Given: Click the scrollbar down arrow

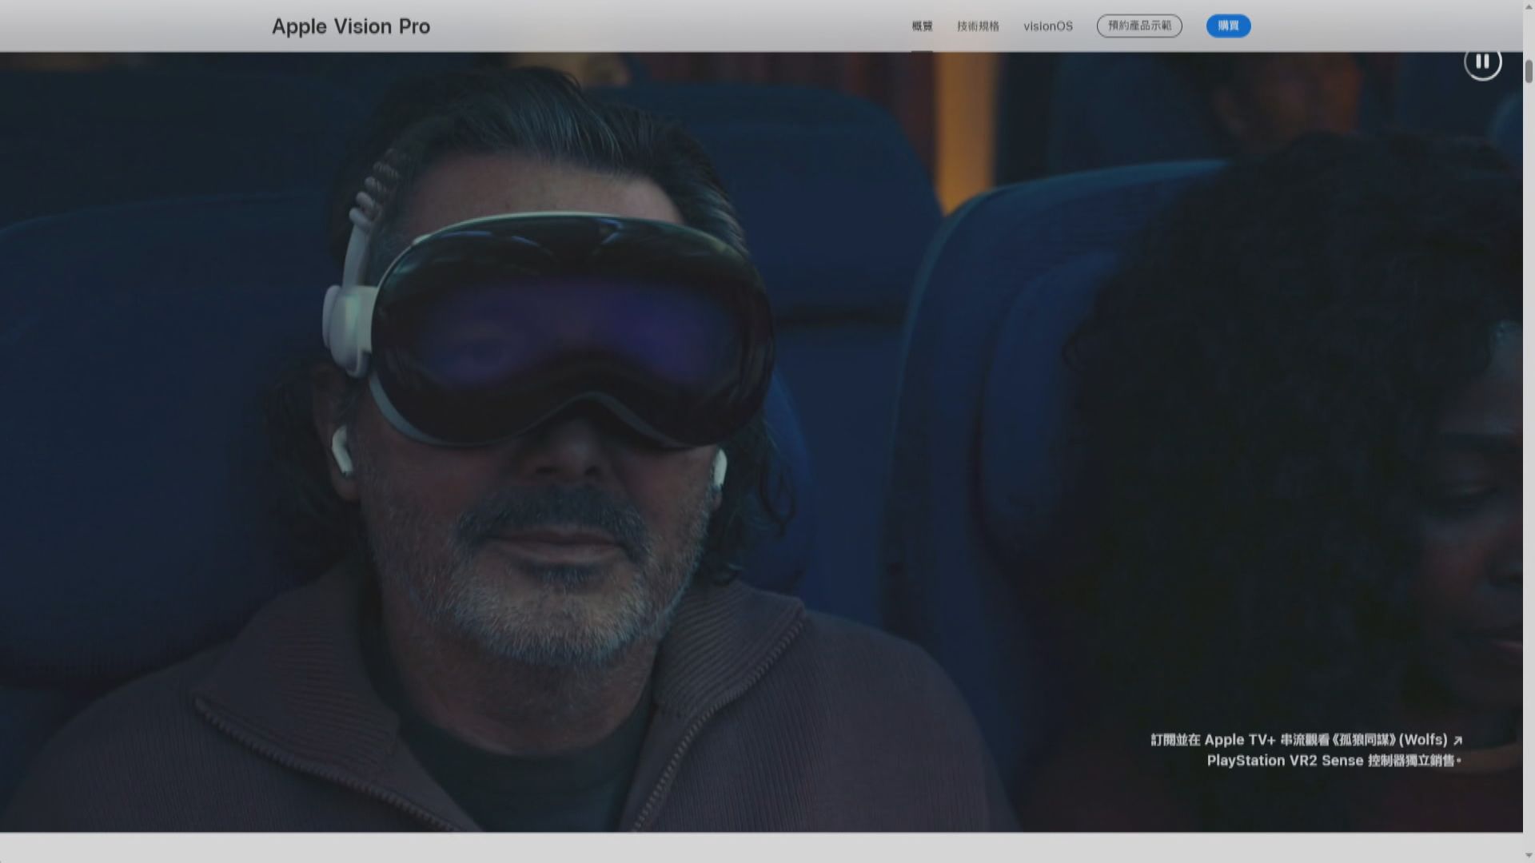Looking at the screenshot, I should tap(1529, 856).
